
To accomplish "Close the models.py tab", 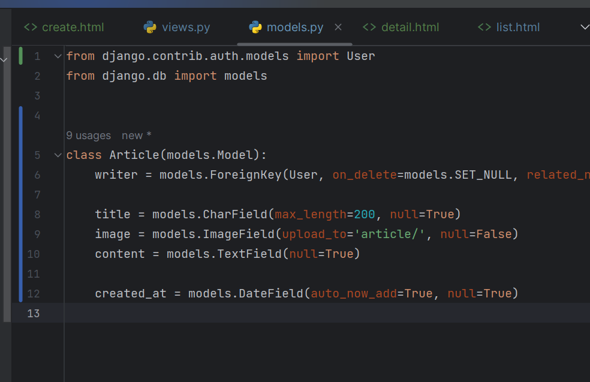I will click(x=338, y=27).
